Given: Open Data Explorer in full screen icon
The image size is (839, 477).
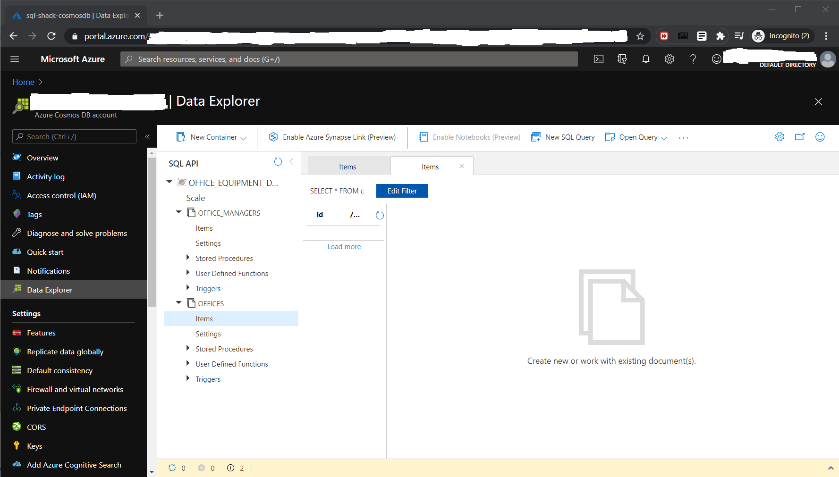Looking at the screenshot, I should (799, 137).
